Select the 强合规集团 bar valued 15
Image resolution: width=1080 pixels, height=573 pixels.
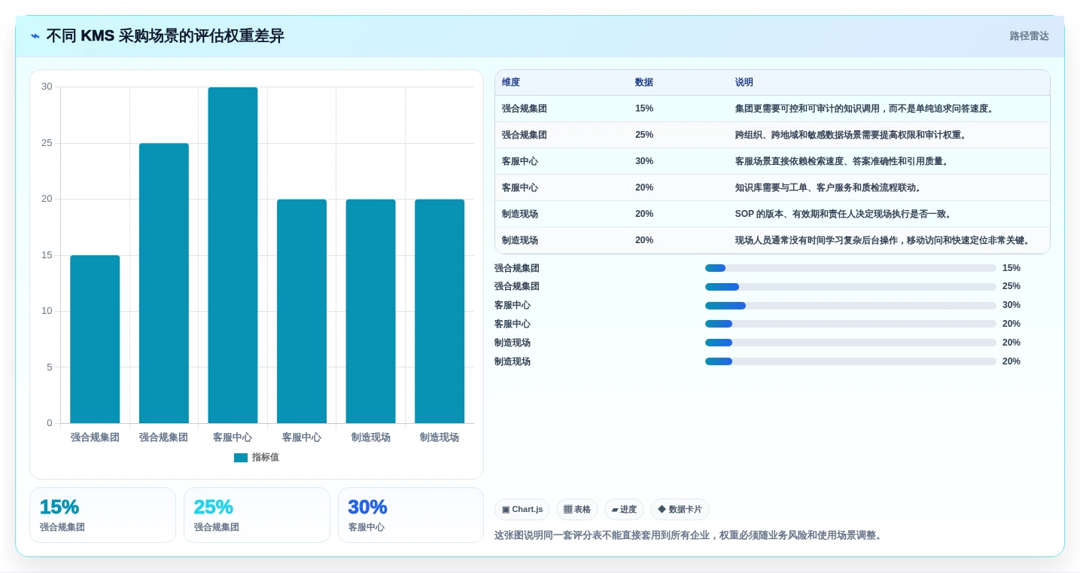point(95,340)
